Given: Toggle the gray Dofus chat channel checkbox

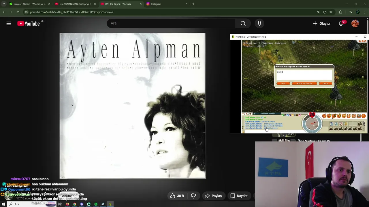Looking at the screenshot, I should (x=295, y=115).
